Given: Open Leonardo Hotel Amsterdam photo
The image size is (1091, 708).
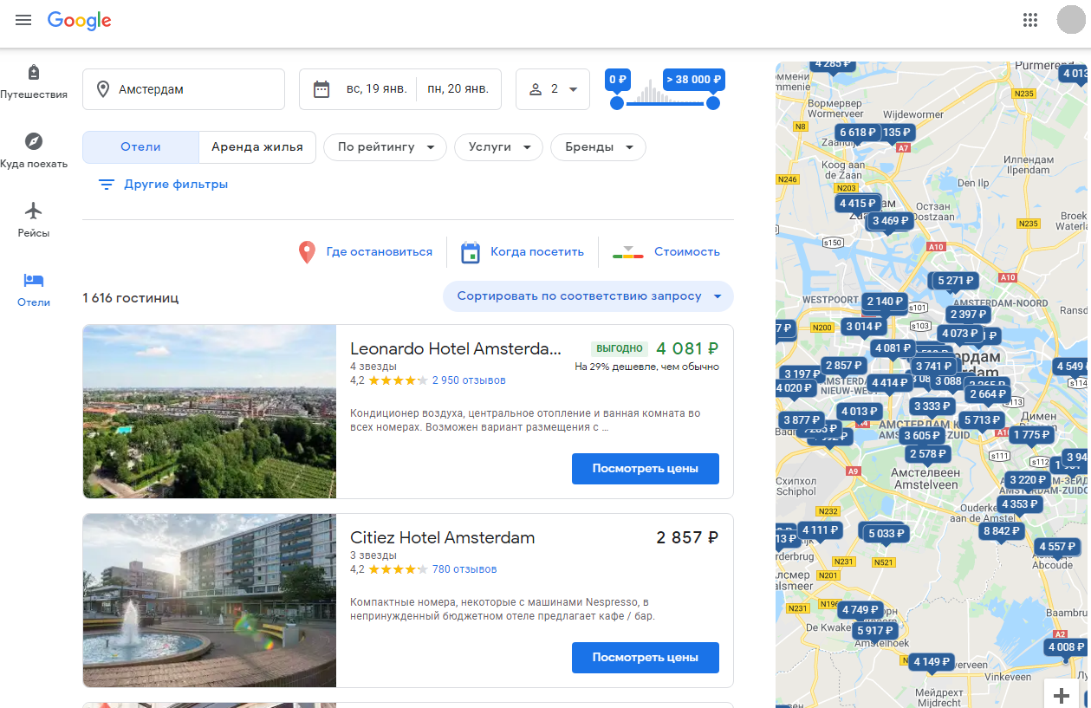Looking at the screenshot, I should pyautogui.click(x=210, y=412).
